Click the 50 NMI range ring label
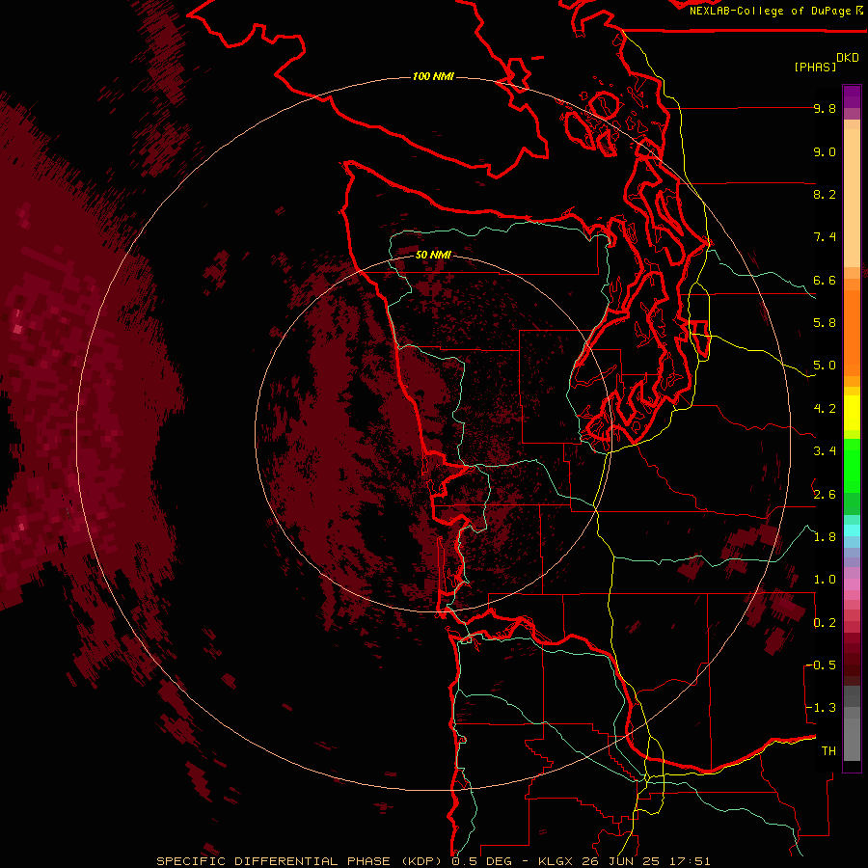This screenshot has height=868, width=868. 433,255
